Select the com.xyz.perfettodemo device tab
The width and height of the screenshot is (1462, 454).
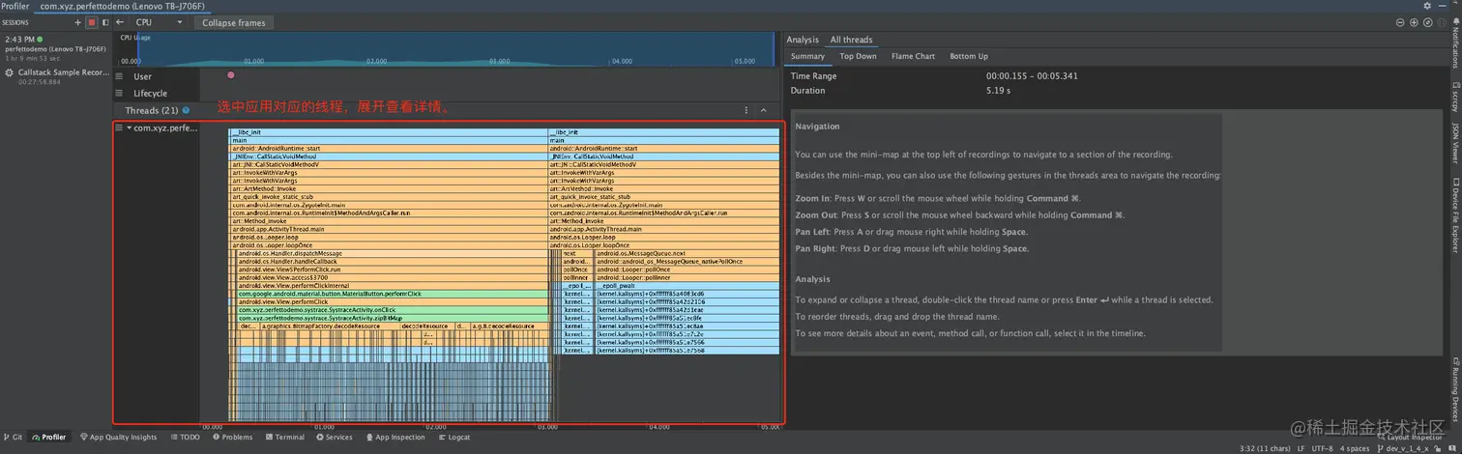click(x=123, y=6)
